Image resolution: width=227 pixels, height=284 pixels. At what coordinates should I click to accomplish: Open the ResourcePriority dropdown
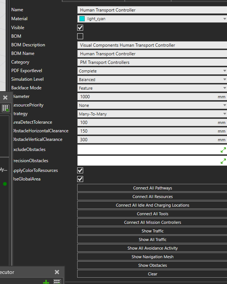152,105
